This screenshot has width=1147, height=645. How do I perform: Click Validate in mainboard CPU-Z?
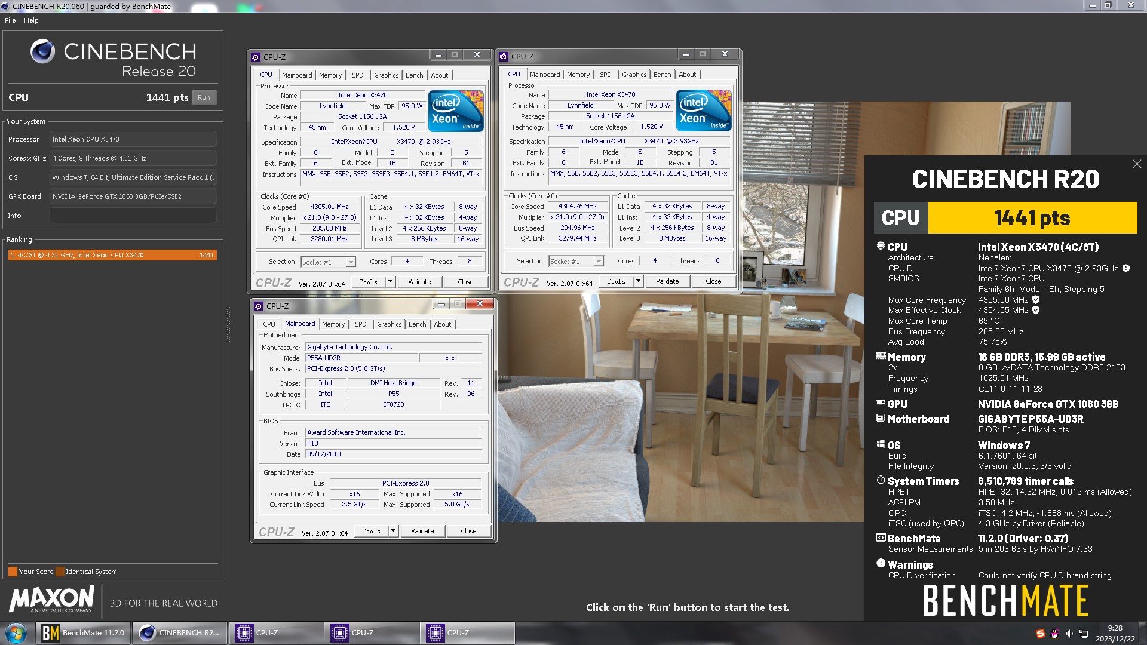pos(422,531)
